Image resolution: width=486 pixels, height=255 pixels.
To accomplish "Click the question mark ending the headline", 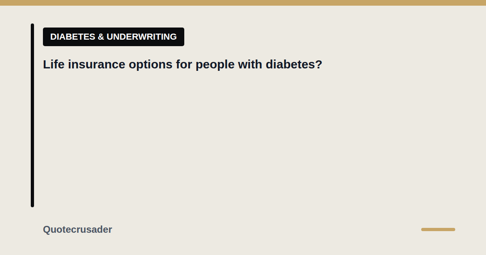I will click(x=319, y=64).
